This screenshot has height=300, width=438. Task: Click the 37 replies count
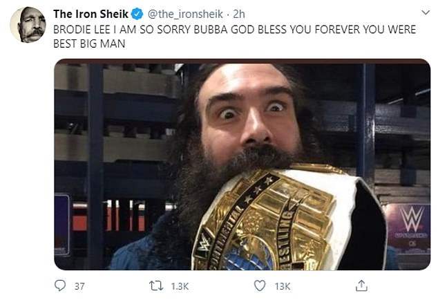tap(79, 286)
